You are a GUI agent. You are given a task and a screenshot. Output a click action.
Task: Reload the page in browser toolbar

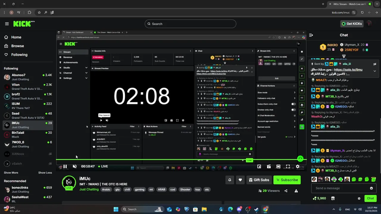pos(362,12)
